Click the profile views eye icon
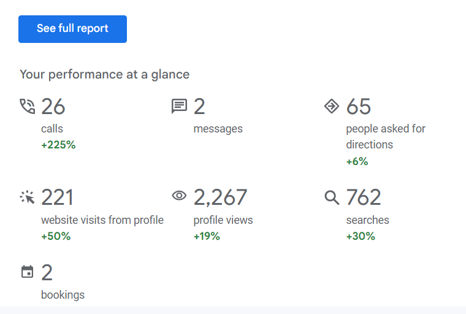The image size is (466, 314). (x=179, y=196)
